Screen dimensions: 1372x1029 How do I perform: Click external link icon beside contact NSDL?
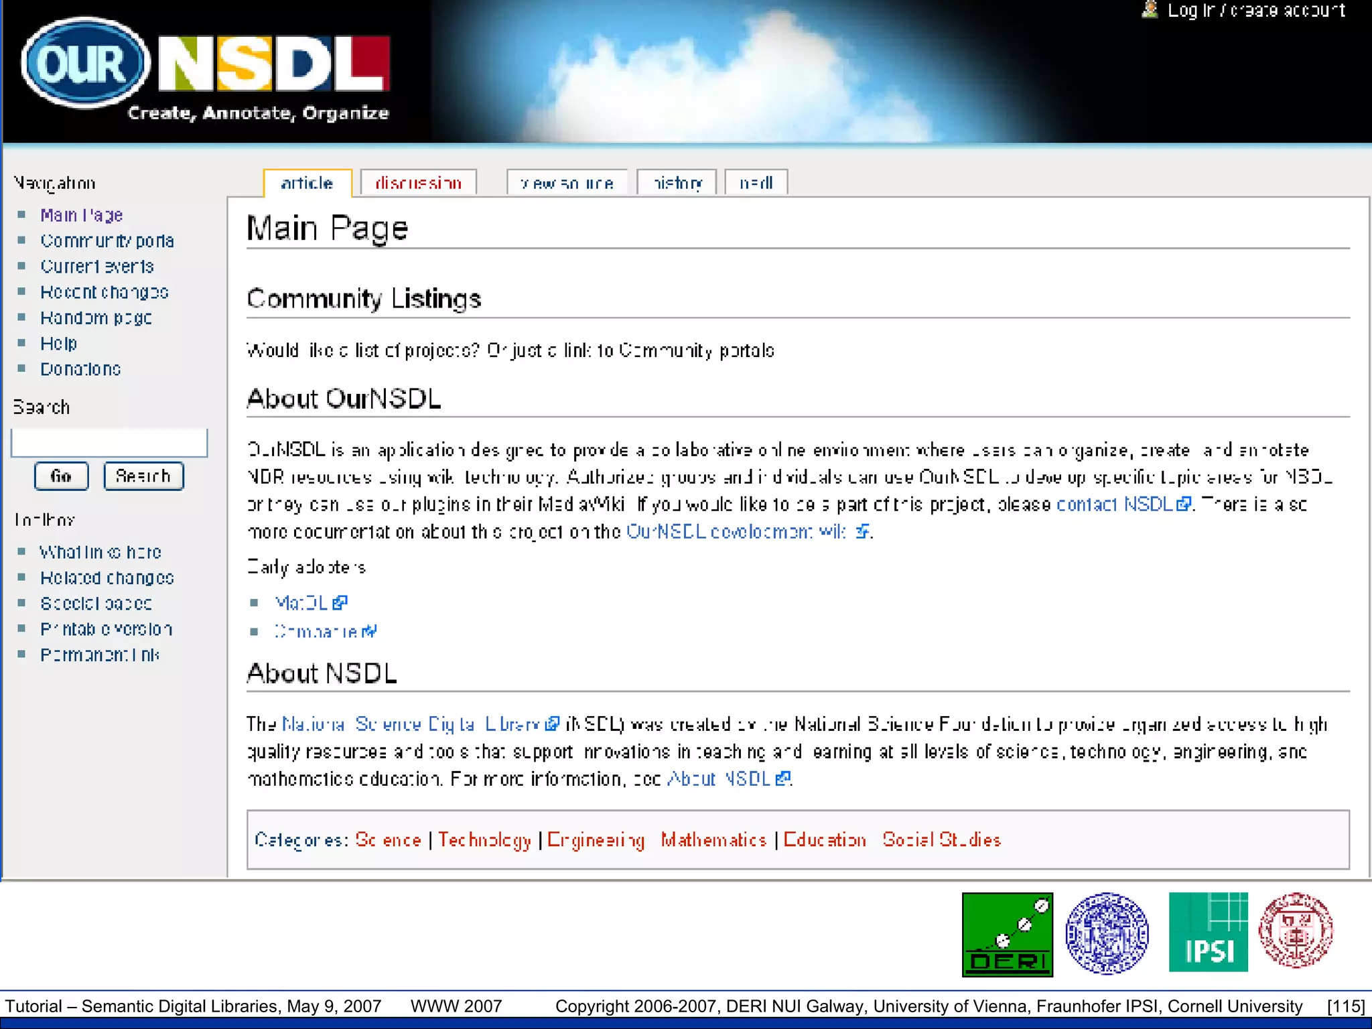[1183, 504]
